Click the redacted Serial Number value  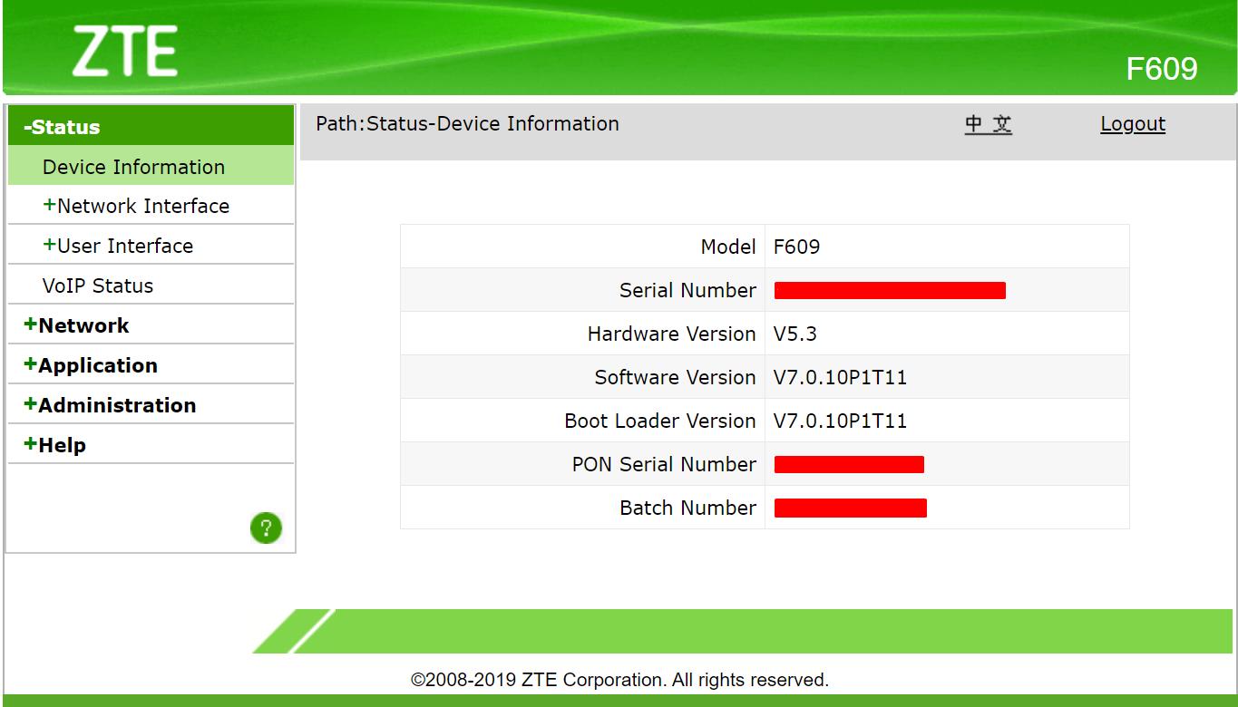click(890, 290)
